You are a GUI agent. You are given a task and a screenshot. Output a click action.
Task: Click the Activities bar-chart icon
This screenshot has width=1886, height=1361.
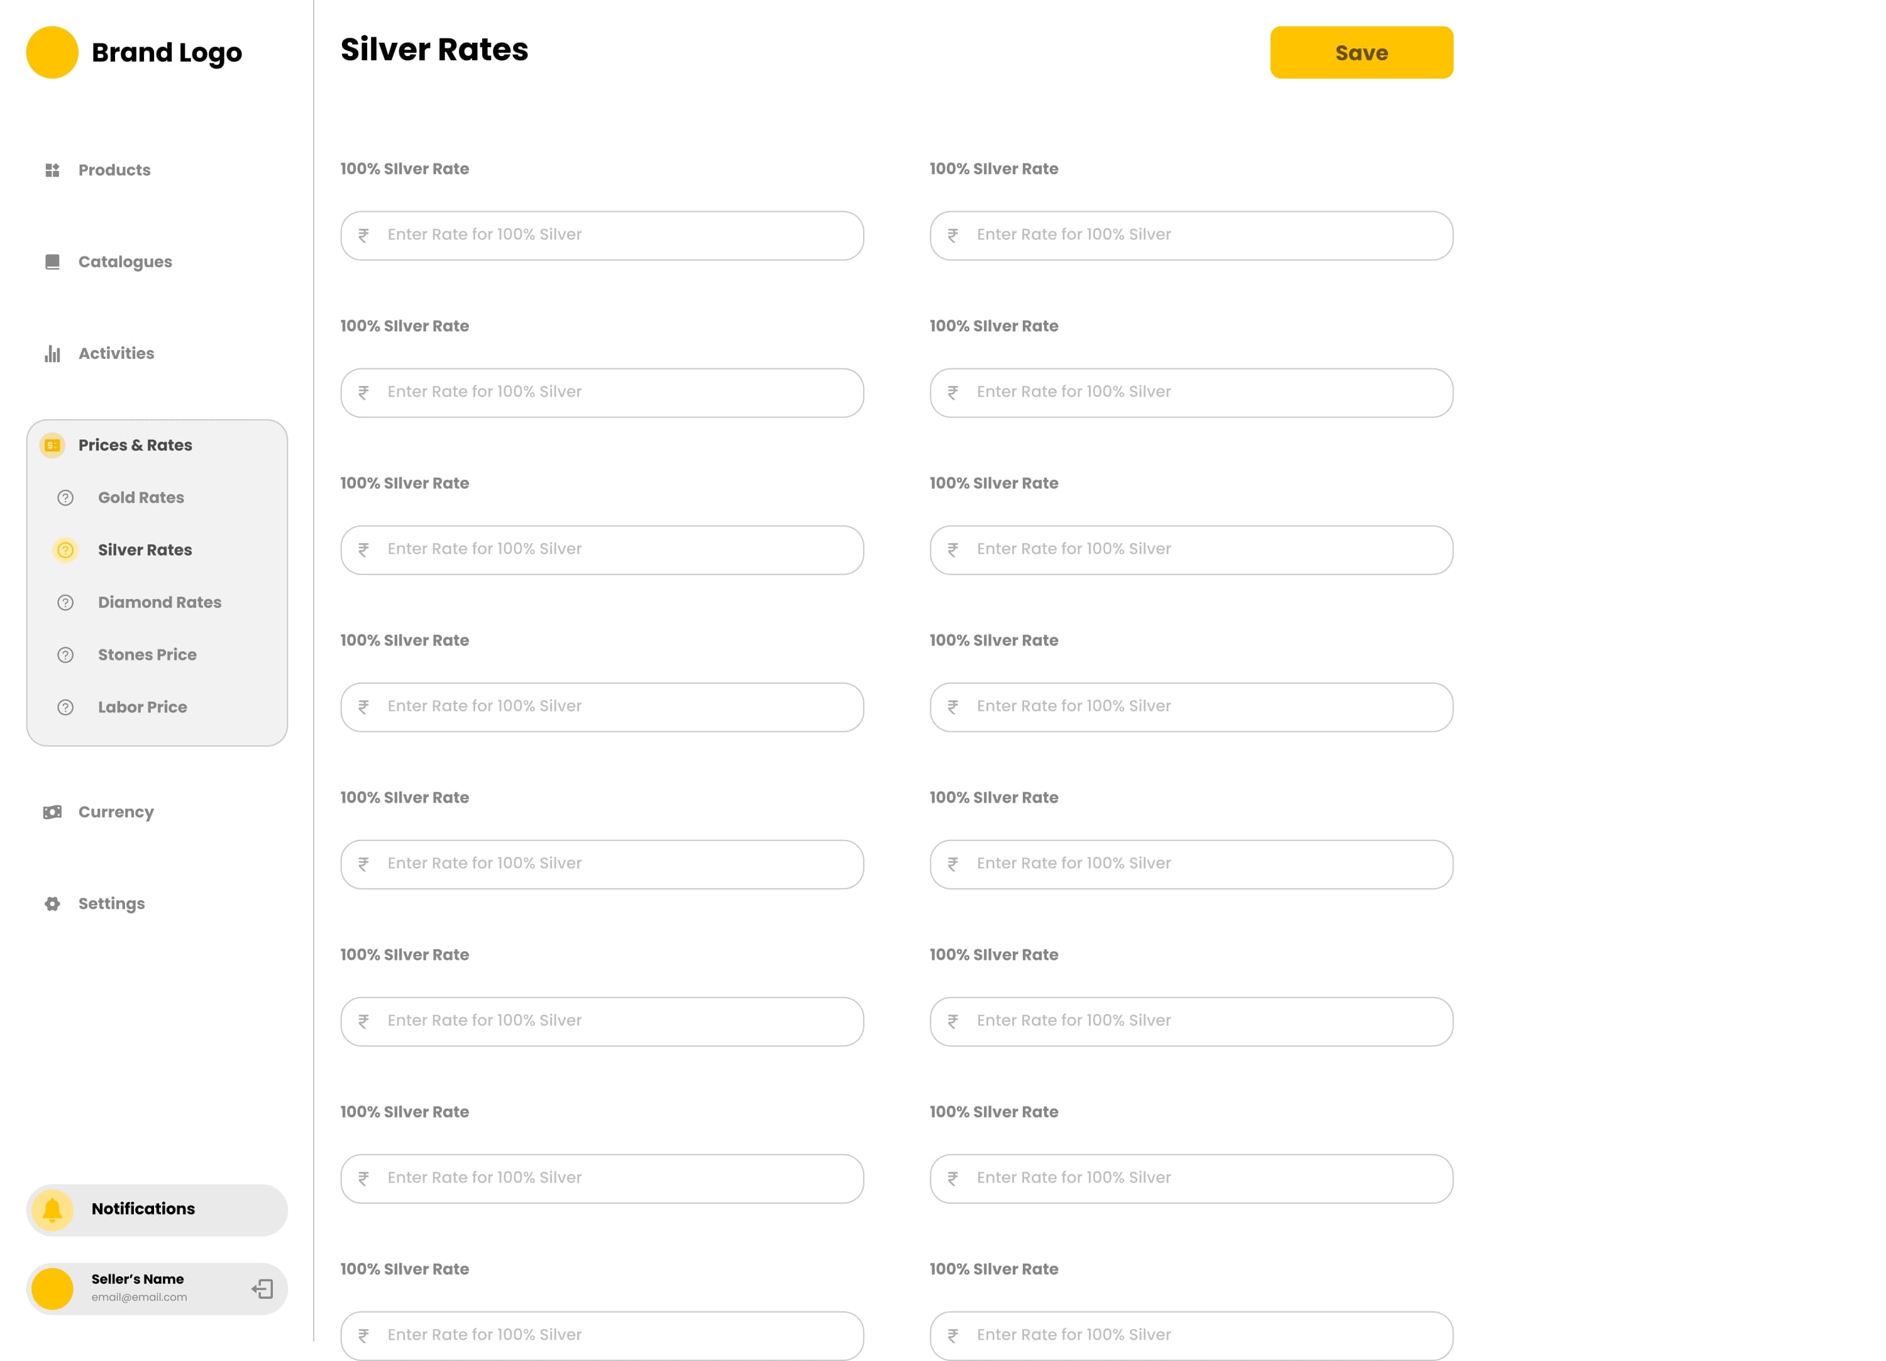[x=52, y=353]
